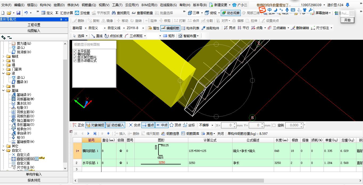
Task: Enable 交点 intersection snap
Action: [x=134, y=125]
